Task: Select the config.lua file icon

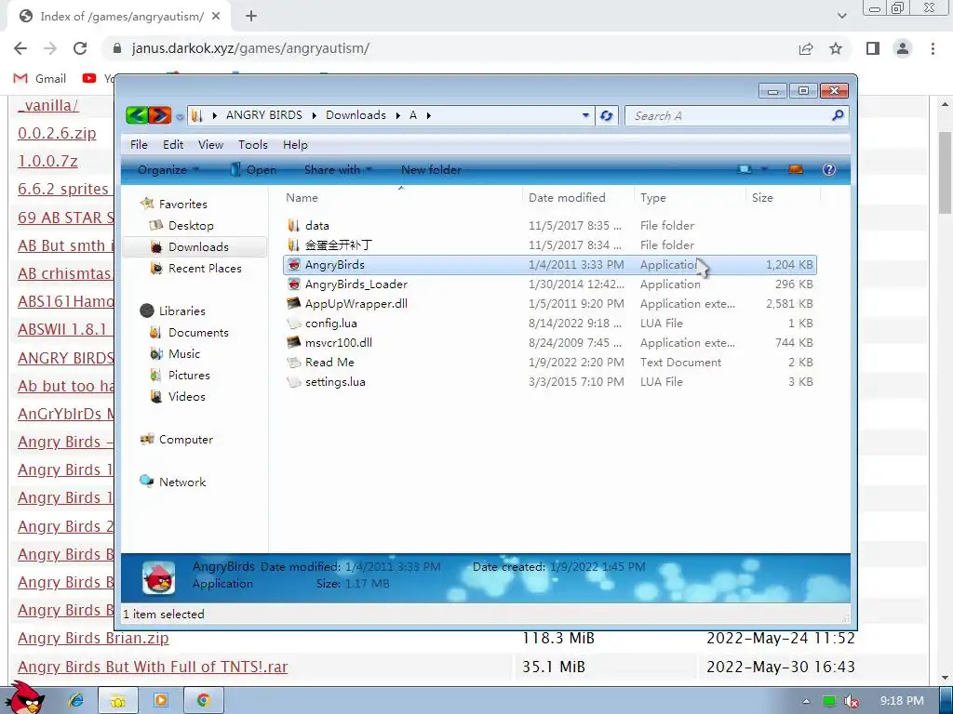Action: coord(294,323)
